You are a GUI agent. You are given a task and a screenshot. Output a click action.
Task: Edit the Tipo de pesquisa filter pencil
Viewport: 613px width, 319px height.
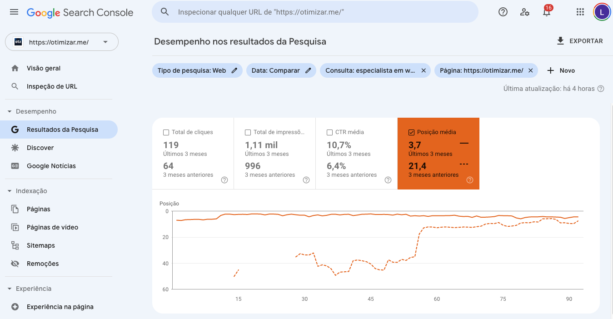[234, 70]
